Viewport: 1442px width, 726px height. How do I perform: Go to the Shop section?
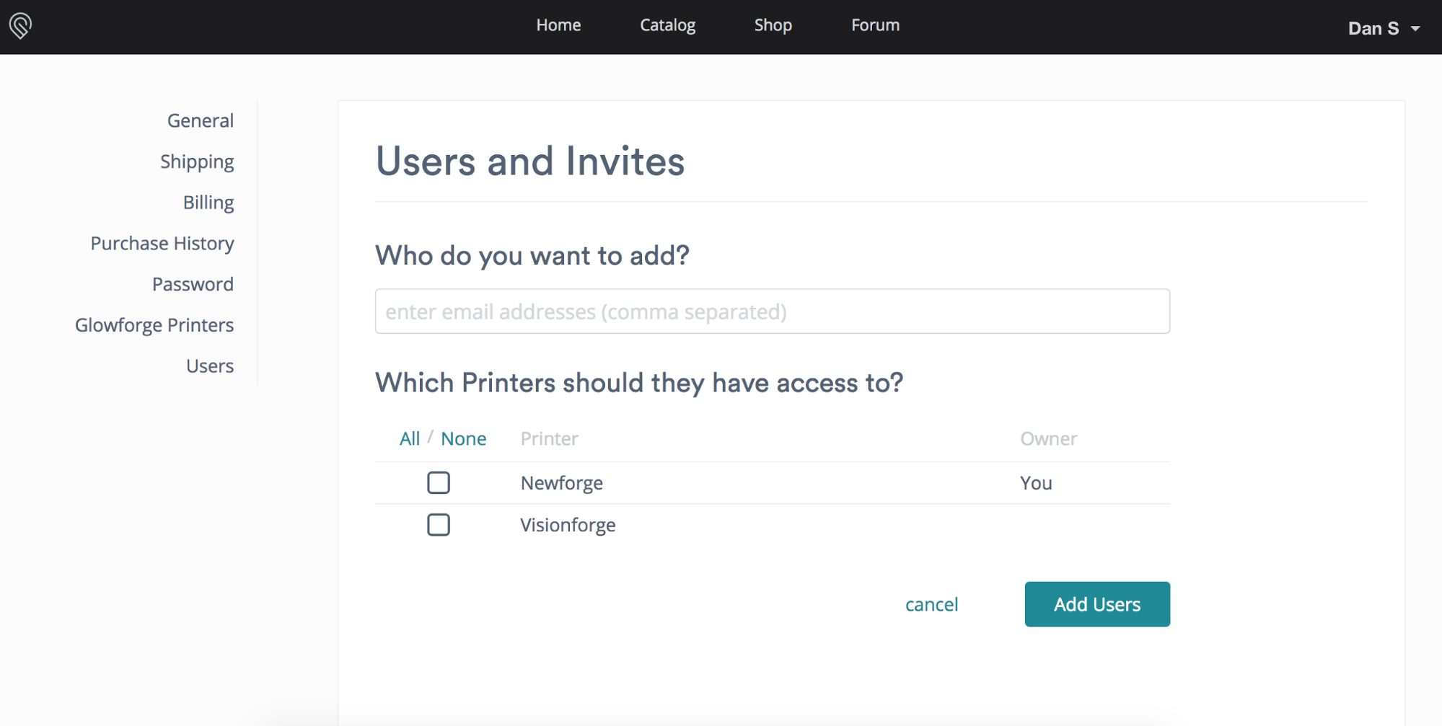click(x=773, y=25)
